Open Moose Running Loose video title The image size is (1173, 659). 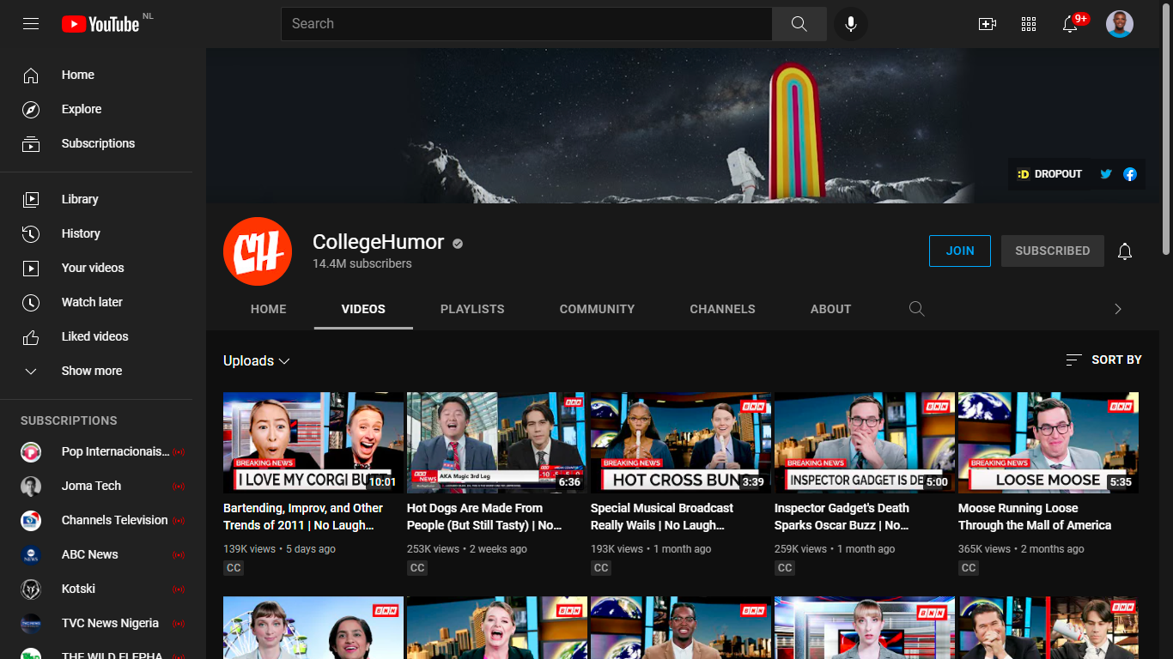[x=1035, y=517]
